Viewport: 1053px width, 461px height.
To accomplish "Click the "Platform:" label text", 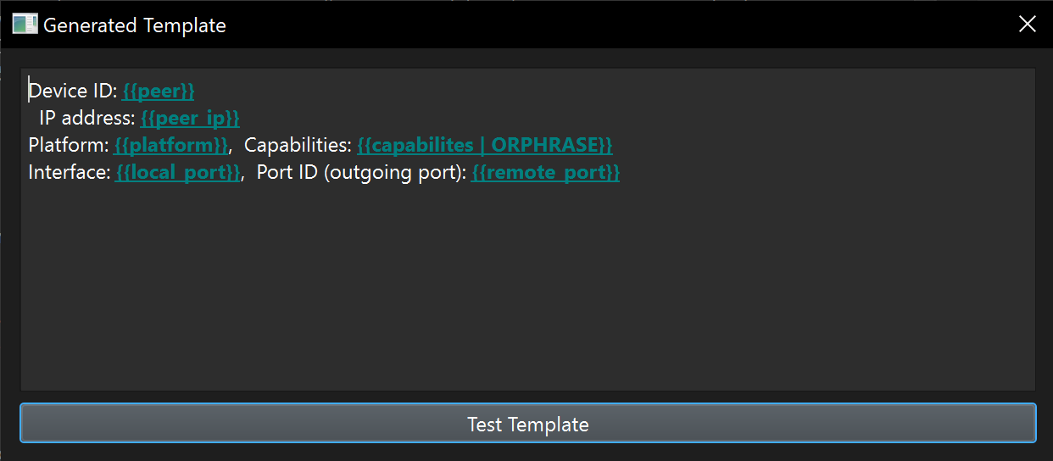I will (x=69, y=145).
